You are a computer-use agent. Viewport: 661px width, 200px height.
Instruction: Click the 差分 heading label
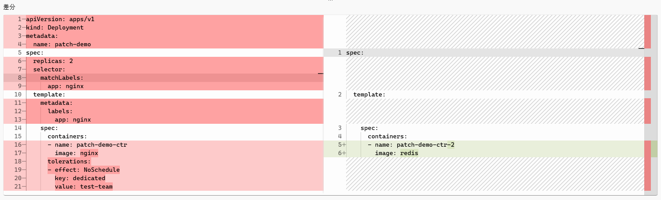pyautogui.click(x=9, y=7)
